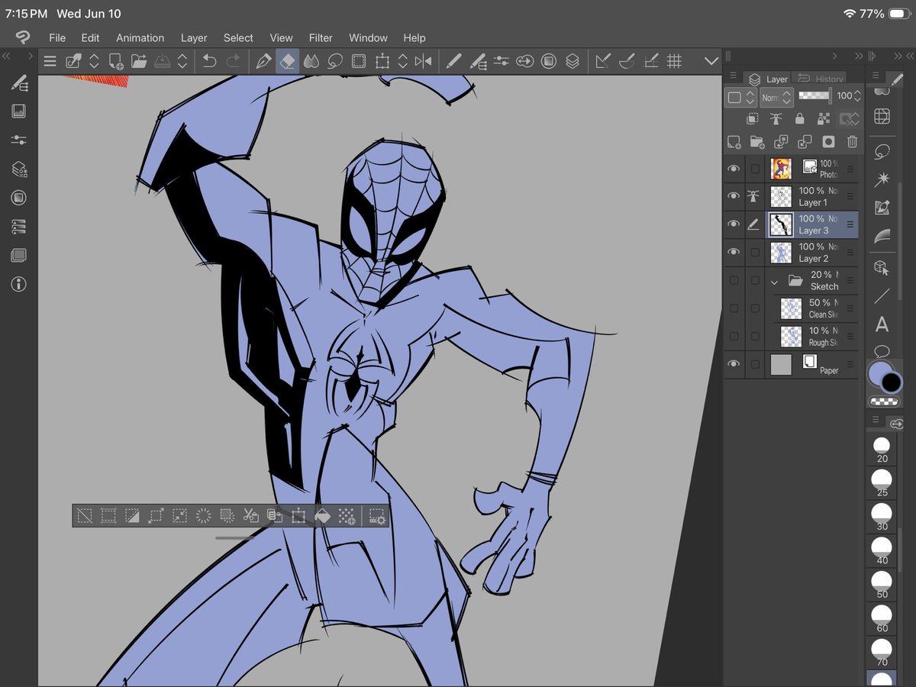Click the Delete Layer trash icon
The image size is (916, 687).
(852, 142)
